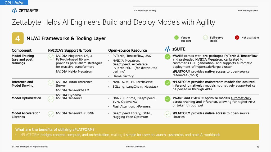Click the AI Computing Company text
Viewport: 271px width, 152px height.
pyautogui.click(x=145, y=11)
